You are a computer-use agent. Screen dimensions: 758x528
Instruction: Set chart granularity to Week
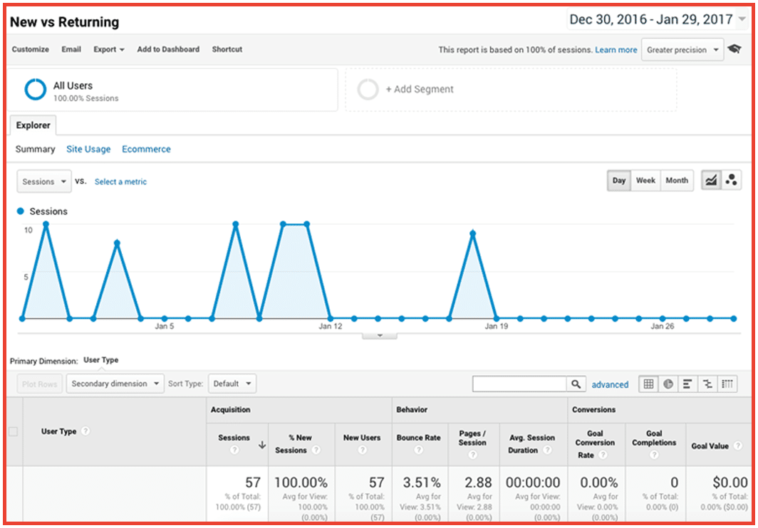point(645,180)
